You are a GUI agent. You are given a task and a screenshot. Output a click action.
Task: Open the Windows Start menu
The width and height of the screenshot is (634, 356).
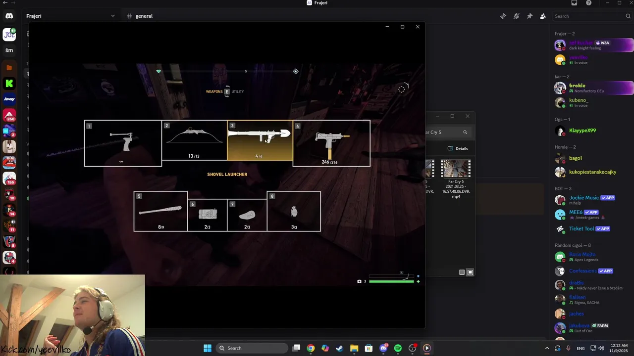(x=208, y=348)
